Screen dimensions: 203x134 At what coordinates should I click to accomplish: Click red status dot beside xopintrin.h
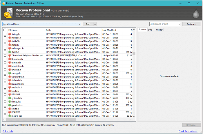click(10, 87)
